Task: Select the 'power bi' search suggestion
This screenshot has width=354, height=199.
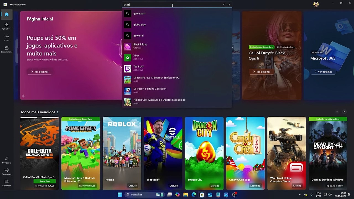Action: coord(177,36)
